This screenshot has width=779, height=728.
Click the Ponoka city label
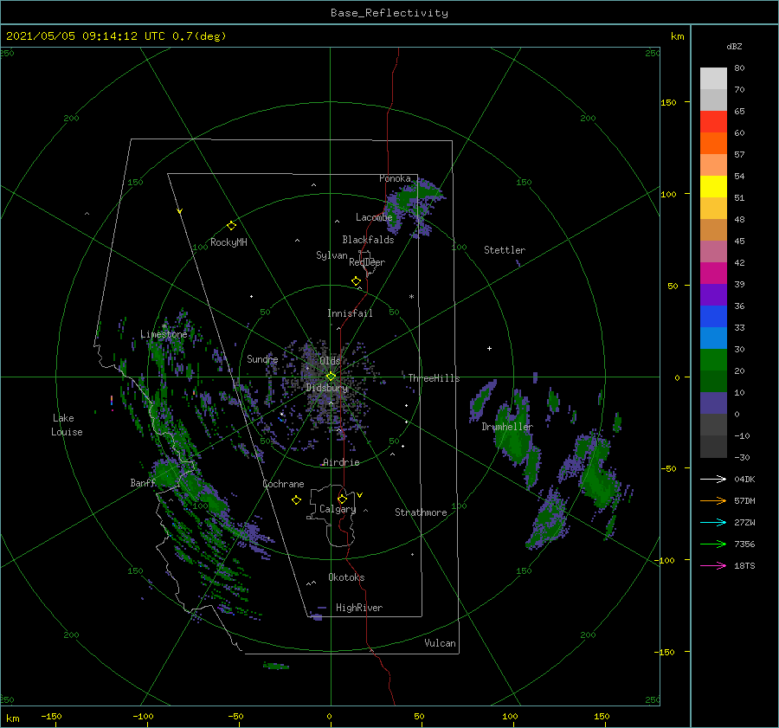pos(395,178)
